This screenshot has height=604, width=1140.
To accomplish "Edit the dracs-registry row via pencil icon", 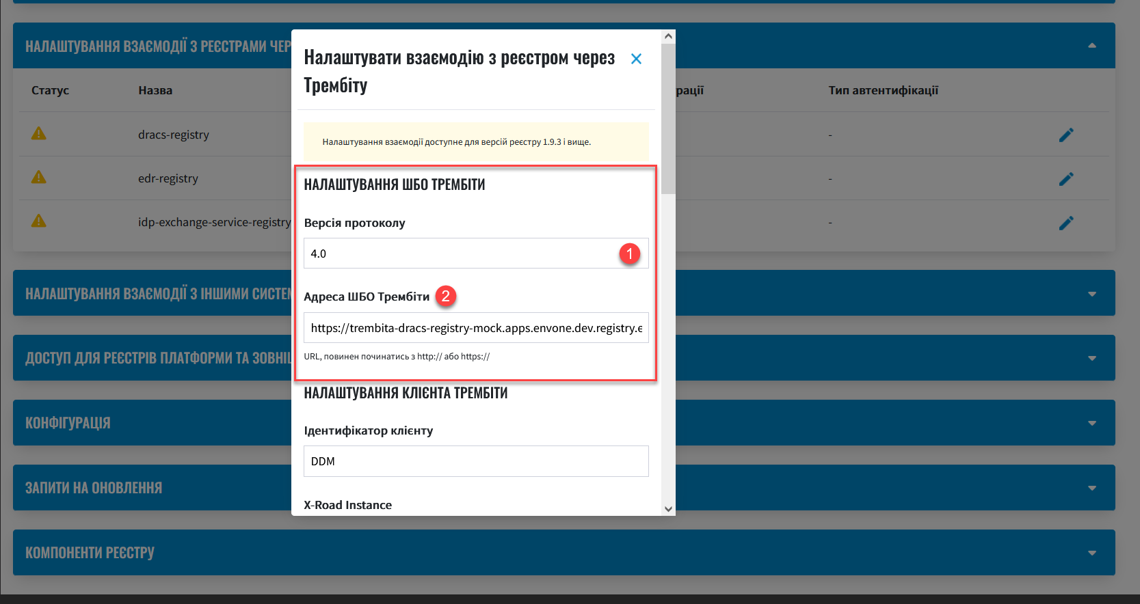I will 1066,135.
